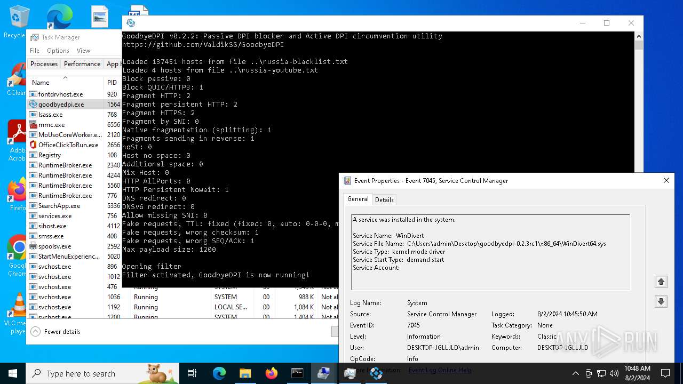The width and height of the screenshot is (683, 384).
Task: Launch Edge from the taskbar
Action: 219,373
